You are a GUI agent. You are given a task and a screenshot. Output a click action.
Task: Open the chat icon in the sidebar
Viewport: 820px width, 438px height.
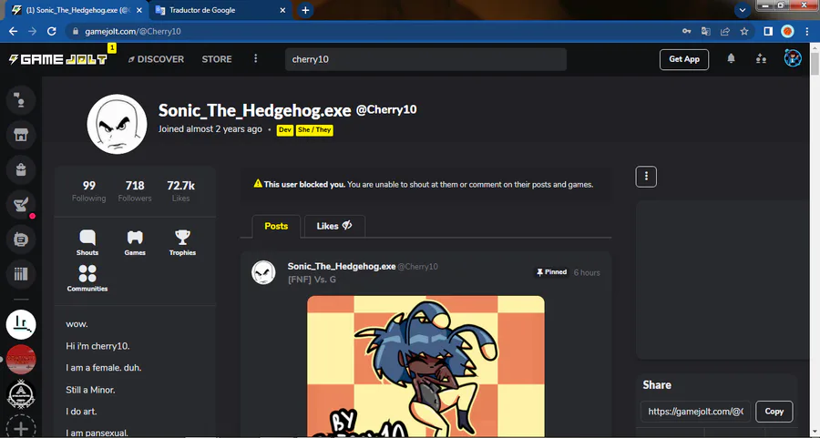(x=21, y=100)
